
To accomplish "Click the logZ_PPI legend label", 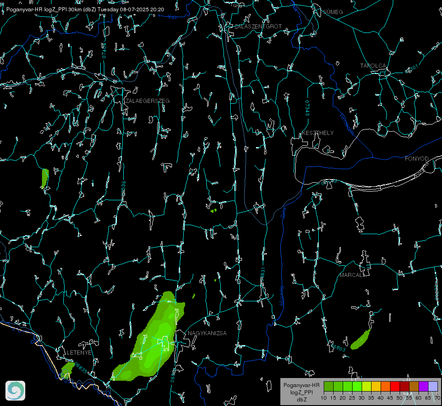I will [x=301, y=392].
